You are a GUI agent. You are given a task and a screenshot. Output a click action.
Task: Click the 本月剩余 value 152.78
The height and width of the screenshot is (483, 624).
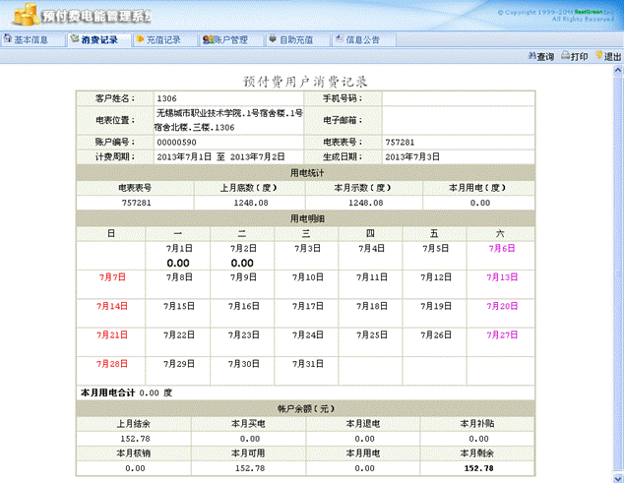click(x=478, y=468)
